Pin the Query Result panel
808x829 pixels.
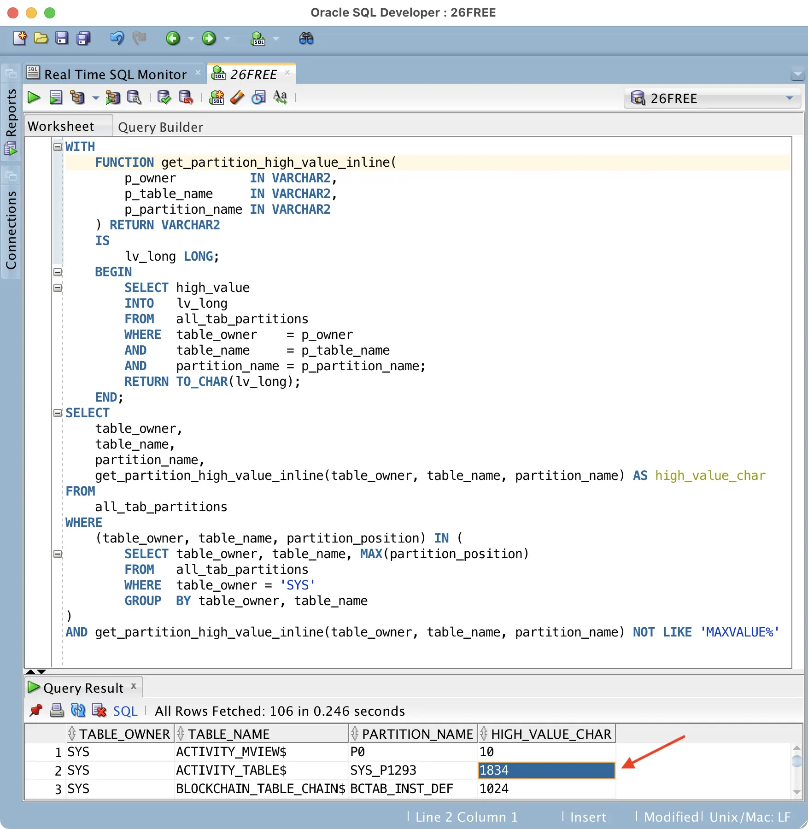[36, 711]
